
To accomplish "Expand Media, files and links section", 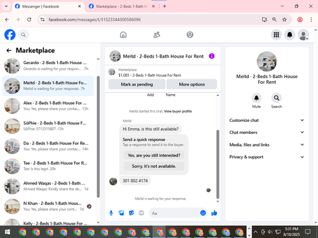I will (266, 145).
